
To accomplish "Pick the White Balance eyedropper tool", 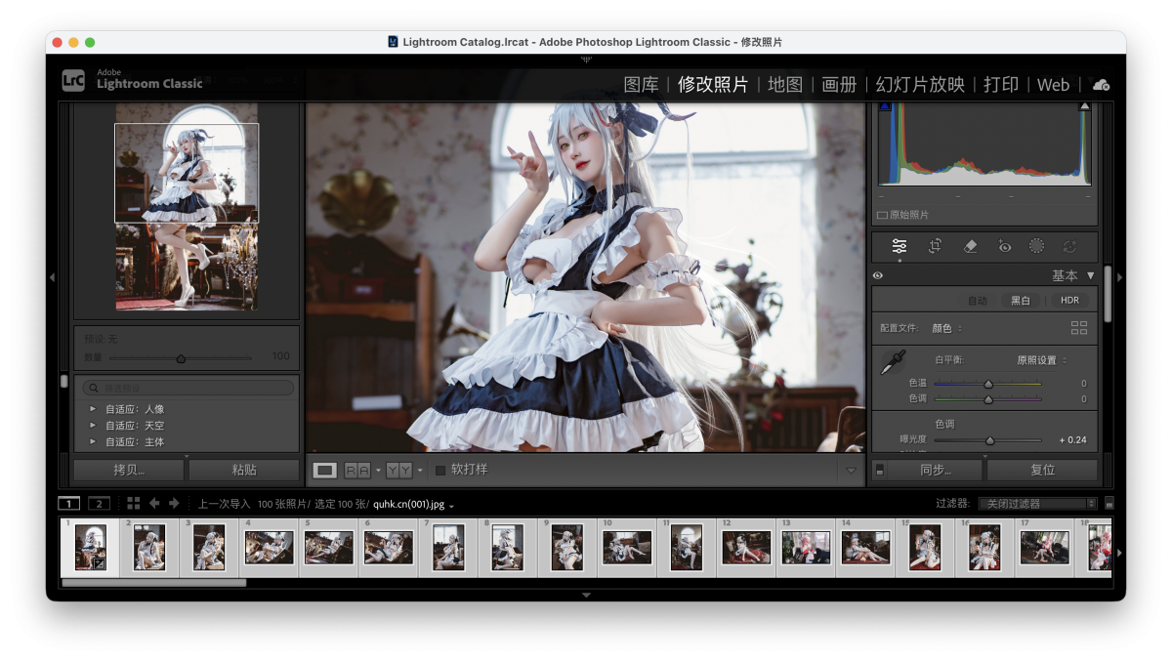I will [x=893, y=363].
